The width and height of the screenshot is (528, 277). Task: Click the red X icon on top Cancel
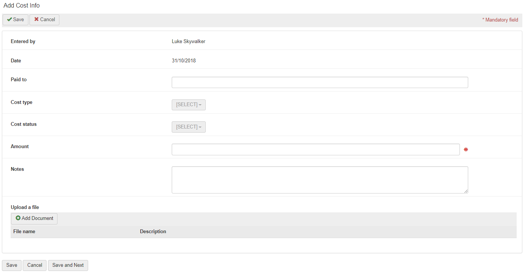pos(36,20)
